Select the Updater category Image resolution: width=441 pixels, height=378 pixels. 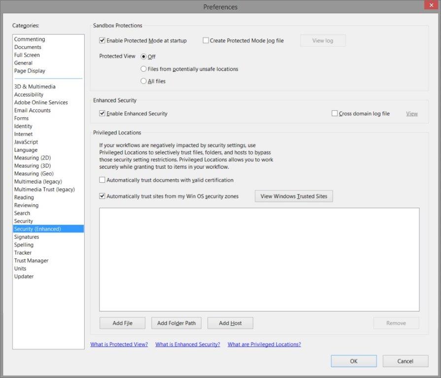coord(24,276)
